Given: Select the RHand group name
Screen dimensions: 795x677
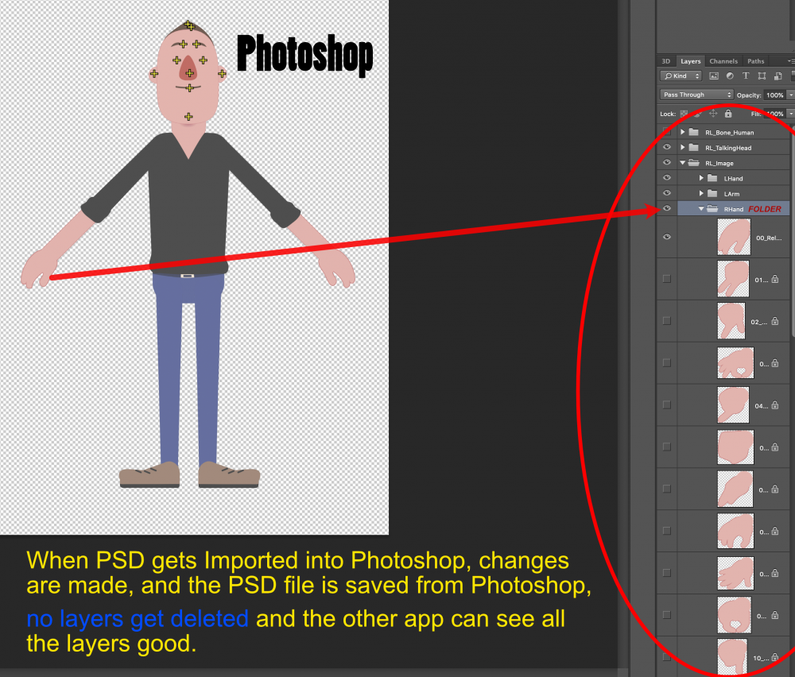Looking at the screenshot, I should [x=734, y=209].
